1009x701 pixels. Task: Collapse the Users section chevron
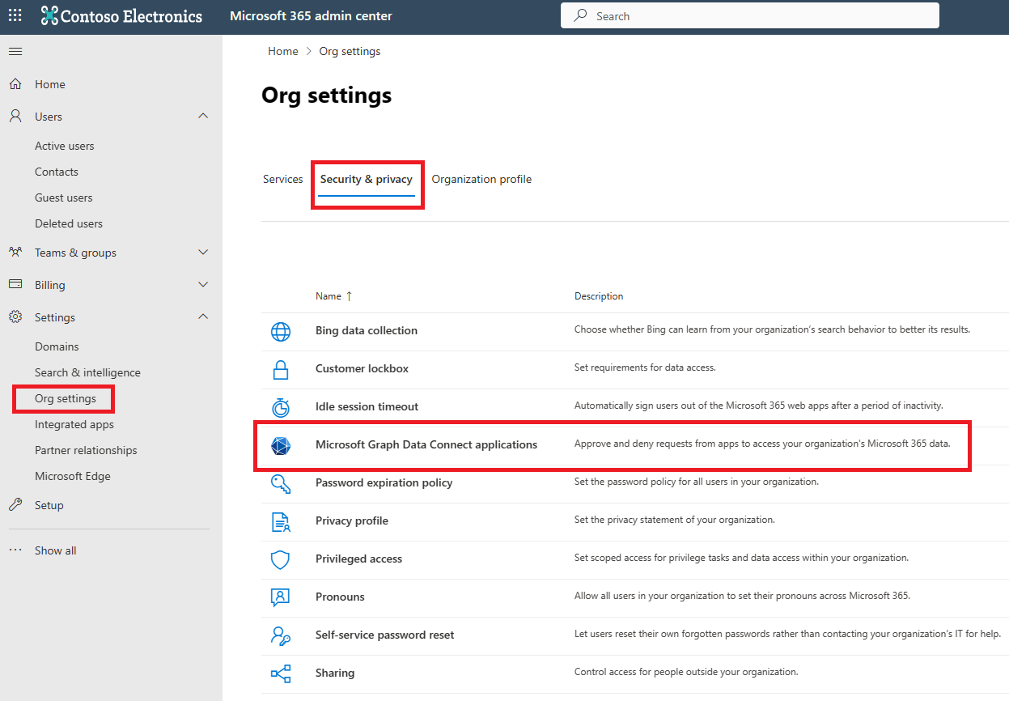(203, 117)
